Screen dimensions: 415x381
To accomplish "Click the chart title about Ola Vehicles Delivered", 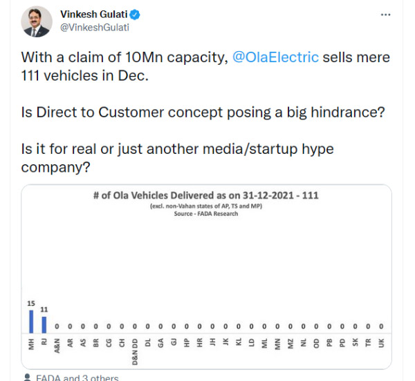I will [x=205, y=195].
